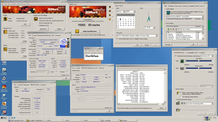Open the Register Sound Blaster desktop icon

pos(4,71)
